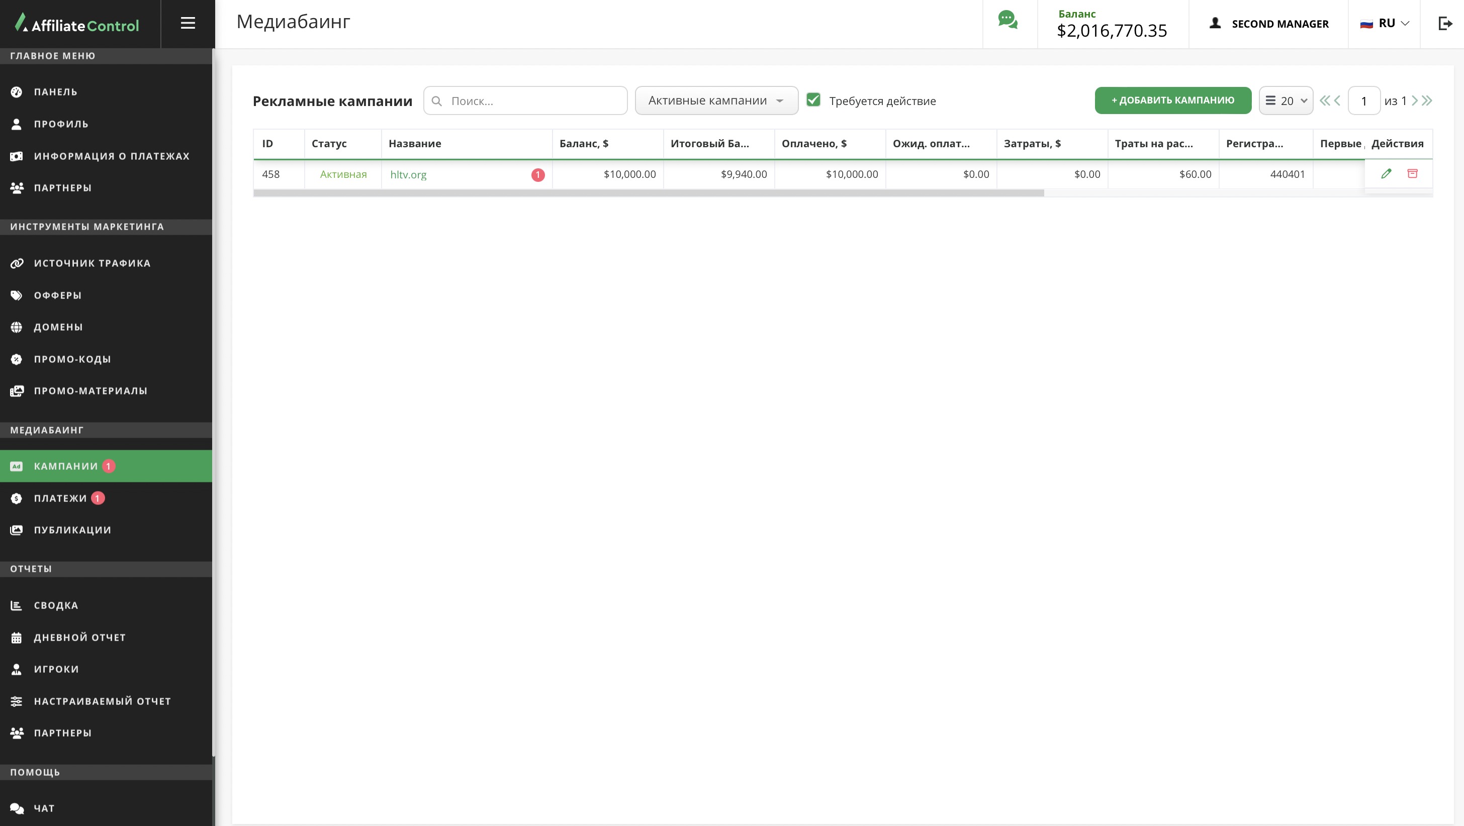Open the hltv.org campaign link
The width and height of the screenshot is (1464, 826).
[x=408, y=175]
